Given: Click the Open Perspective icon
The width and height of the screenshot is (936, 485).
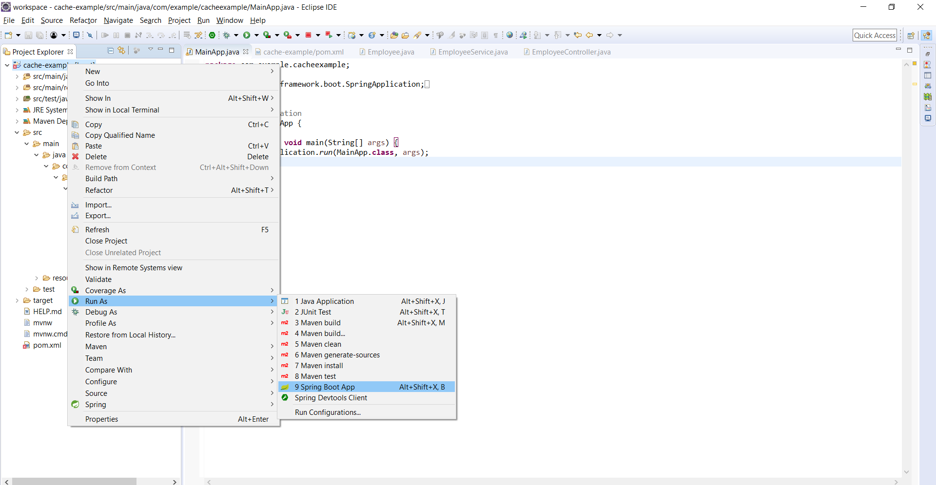Looking at the screenshot, I should pos(910,35).
